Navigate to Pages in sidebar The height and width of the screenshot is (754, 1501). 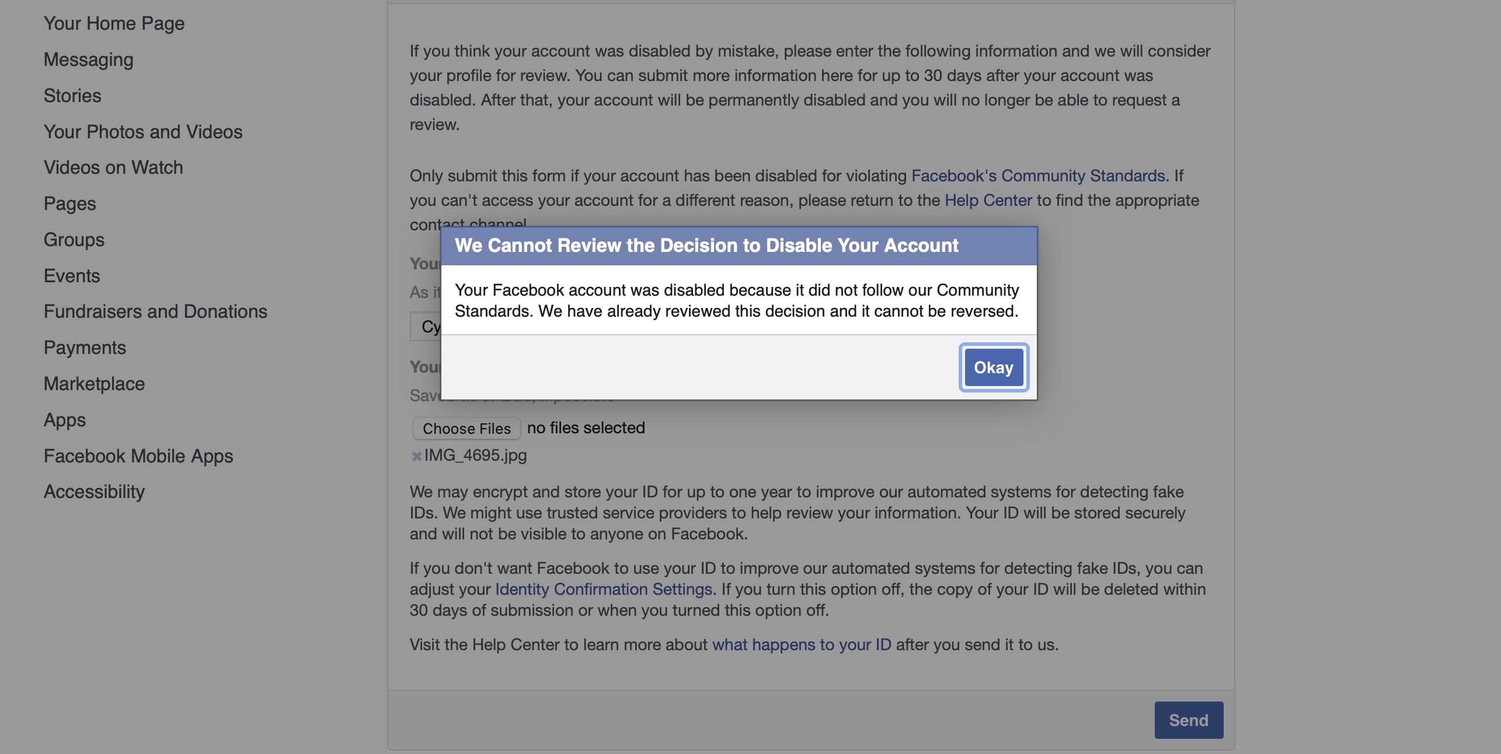(x=69, y=204)
